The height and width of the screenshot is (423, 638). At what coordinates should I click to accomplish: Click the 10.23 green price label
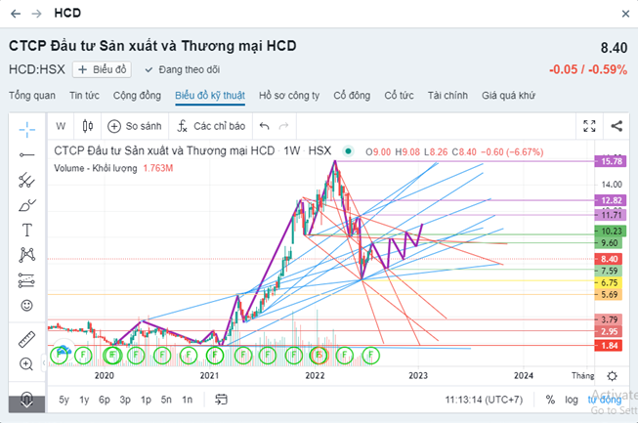point(611,231)
